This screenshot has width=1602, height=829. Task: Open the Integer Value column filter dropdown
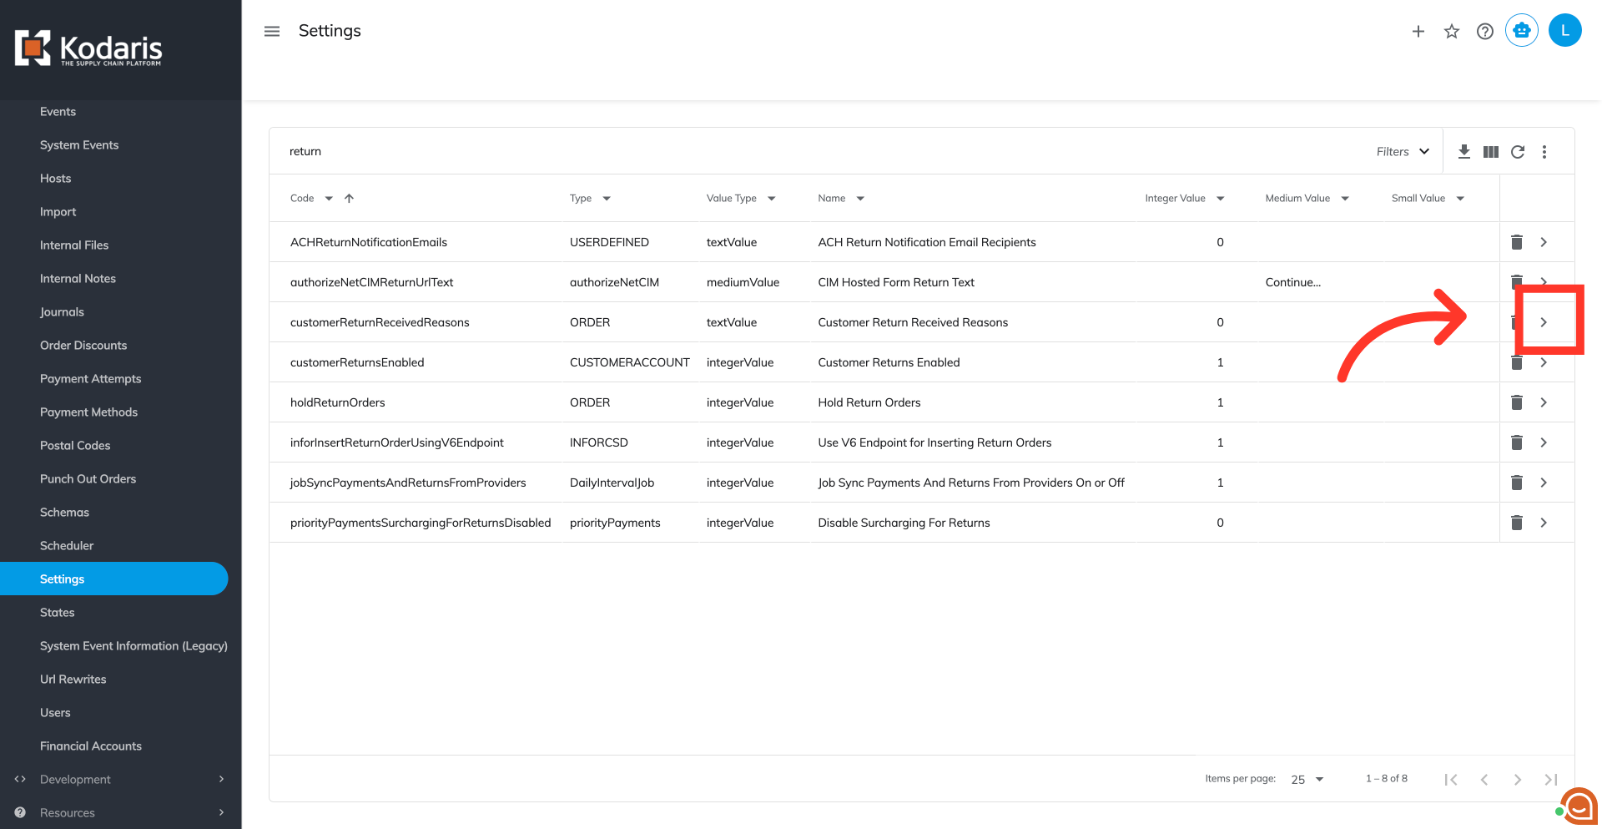(x=1221, y=198)
